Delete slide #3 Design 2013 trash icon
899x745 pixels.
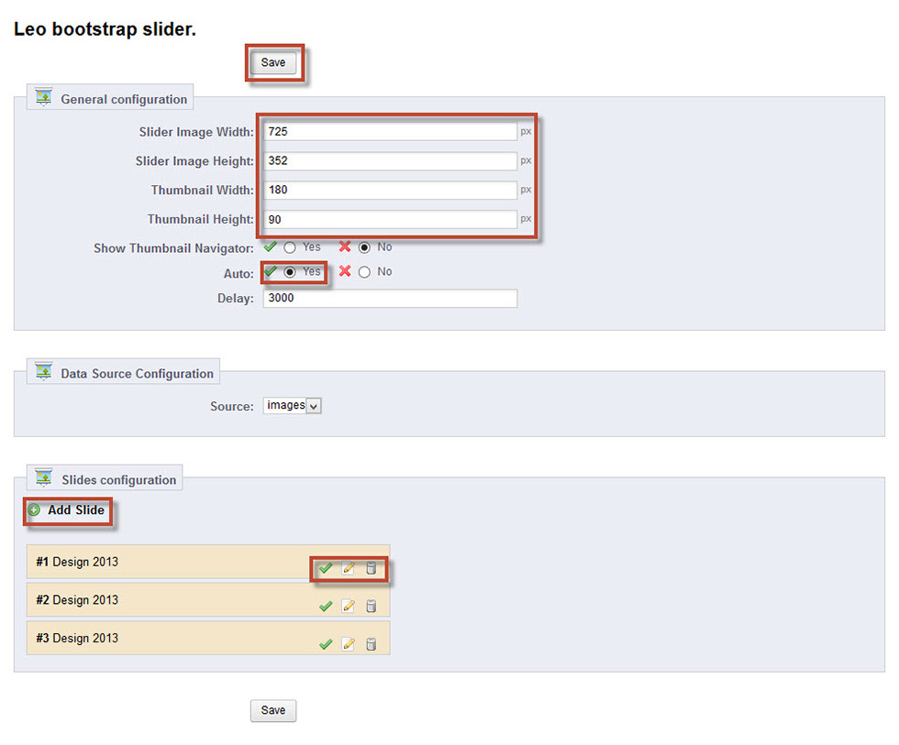(371, 644)
